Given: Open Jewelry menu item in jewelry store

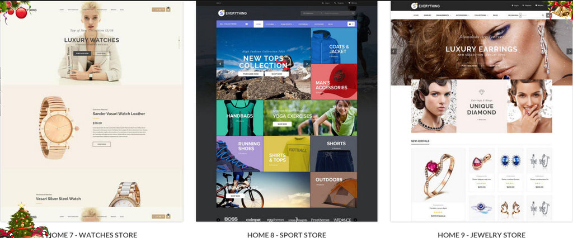Looking at the screenshot, I should click(428, 15).
